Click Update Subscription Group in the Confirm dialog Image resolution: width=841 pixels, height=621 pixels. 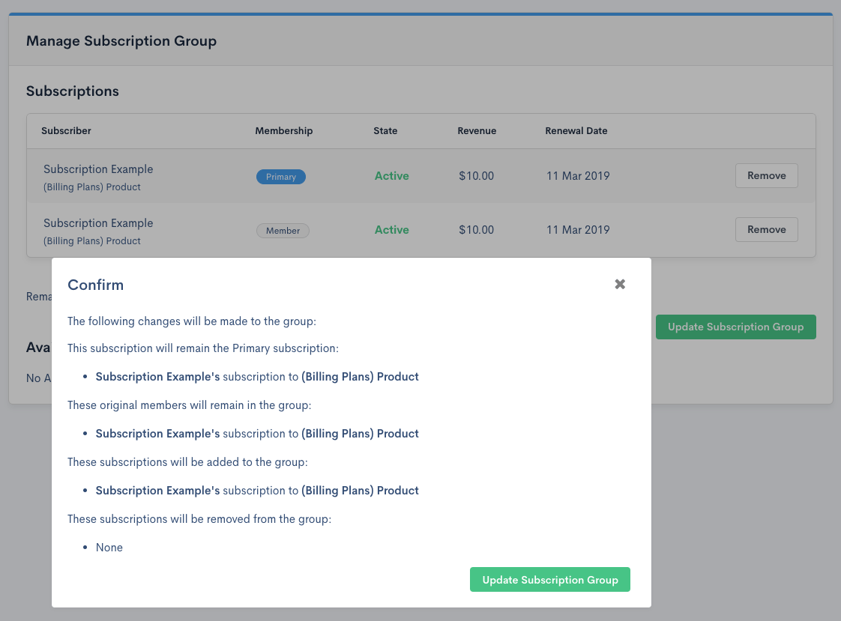tap(549, 580)
